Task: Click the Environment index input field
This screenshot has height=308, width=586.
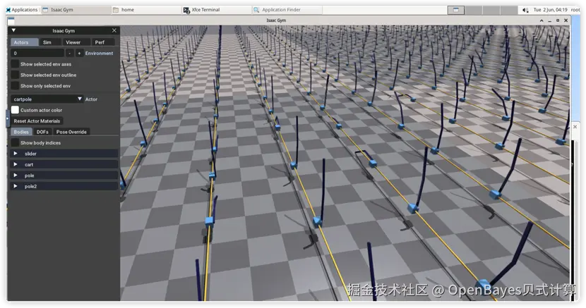Action: coord(37,54)
